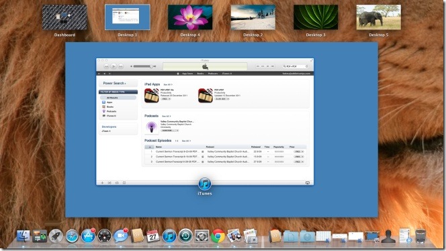This screenshot has height=251, width=446.
Task: Click the add playlist plus button in iTunes
Action: click(102, 183)
